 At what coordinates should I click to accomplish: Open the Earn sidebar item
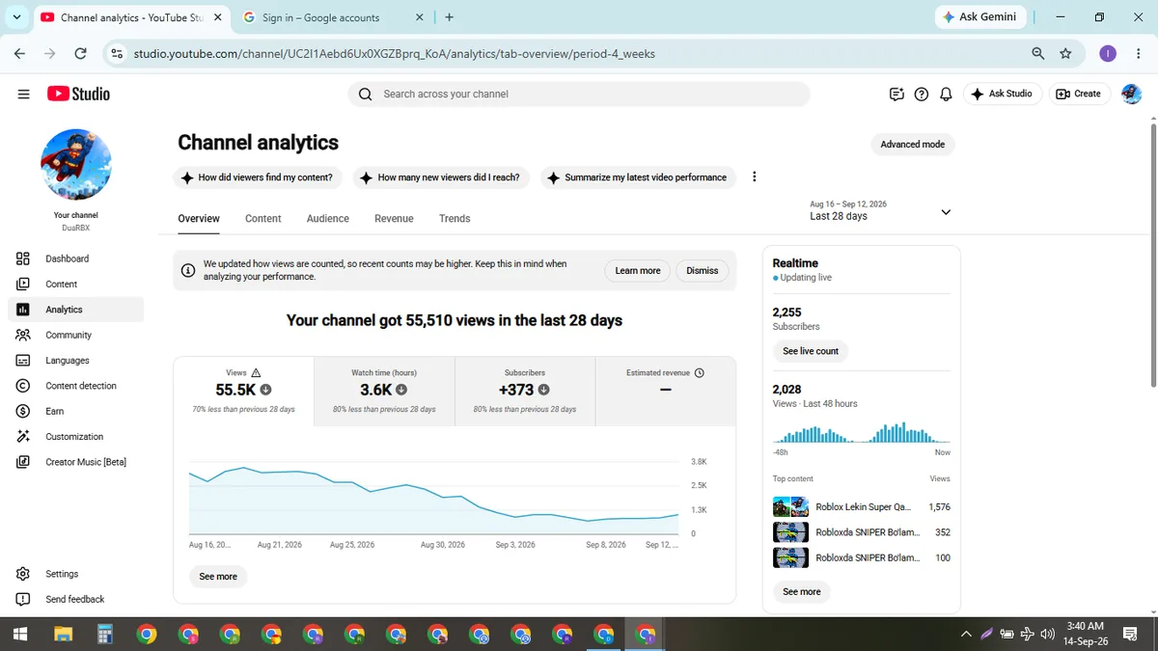[75, 411]
